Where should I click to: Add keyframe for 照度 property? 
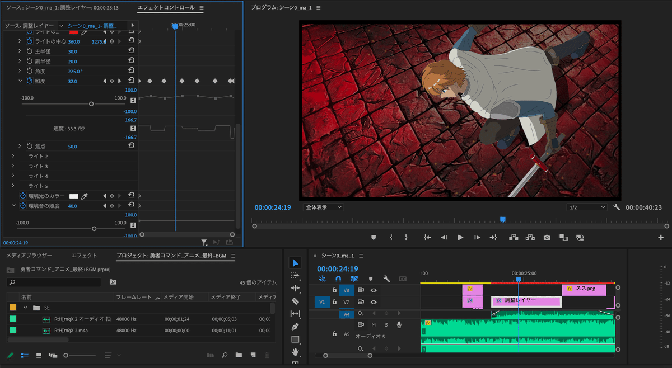111,81
